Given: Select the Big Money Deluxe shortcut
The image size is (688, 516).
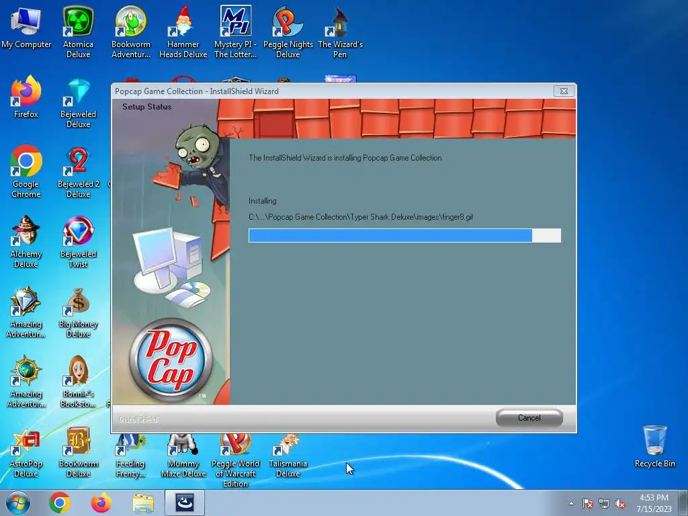Looking at the screenshot, I should click(x=78, y=312).
